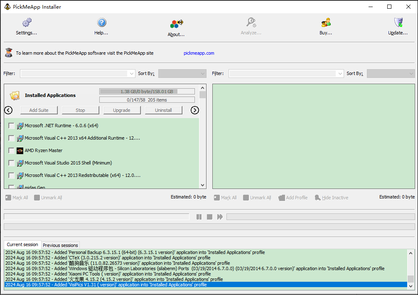Screen dimensions: 418x295
Task: Click the icon of Visual C++ 2013 Additional Runtime
Action: 20,138
